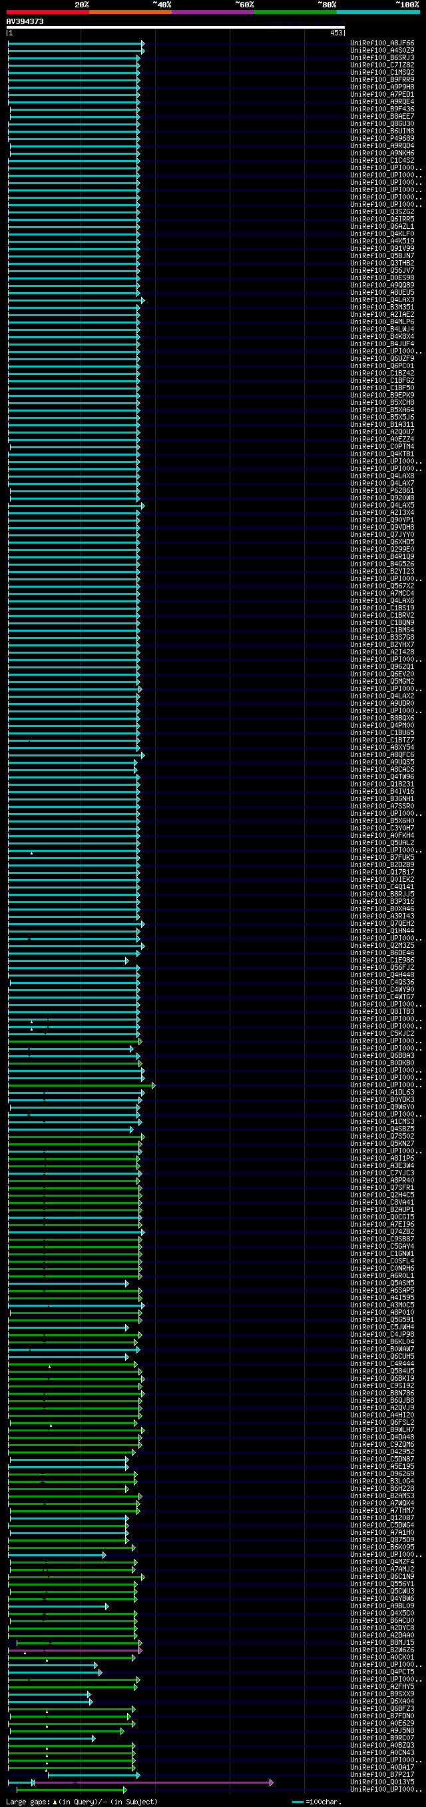The height and width of the screenshot is (1807, 426).
Task: Select hit label UniRef100_C5KJC2
Action: coord(382,1033)
